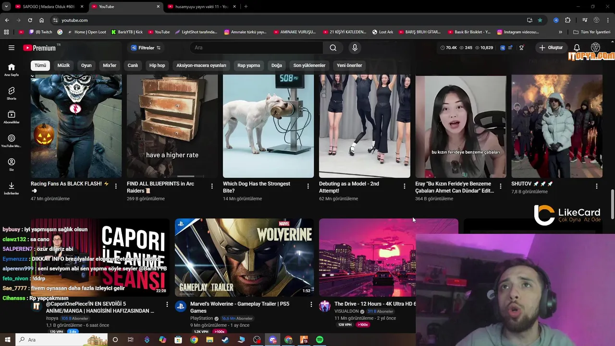Open the Ana Sayfa sidebar icon
Image resolution: width=615 pixels, height=346 pixels.
pos(12,70)
